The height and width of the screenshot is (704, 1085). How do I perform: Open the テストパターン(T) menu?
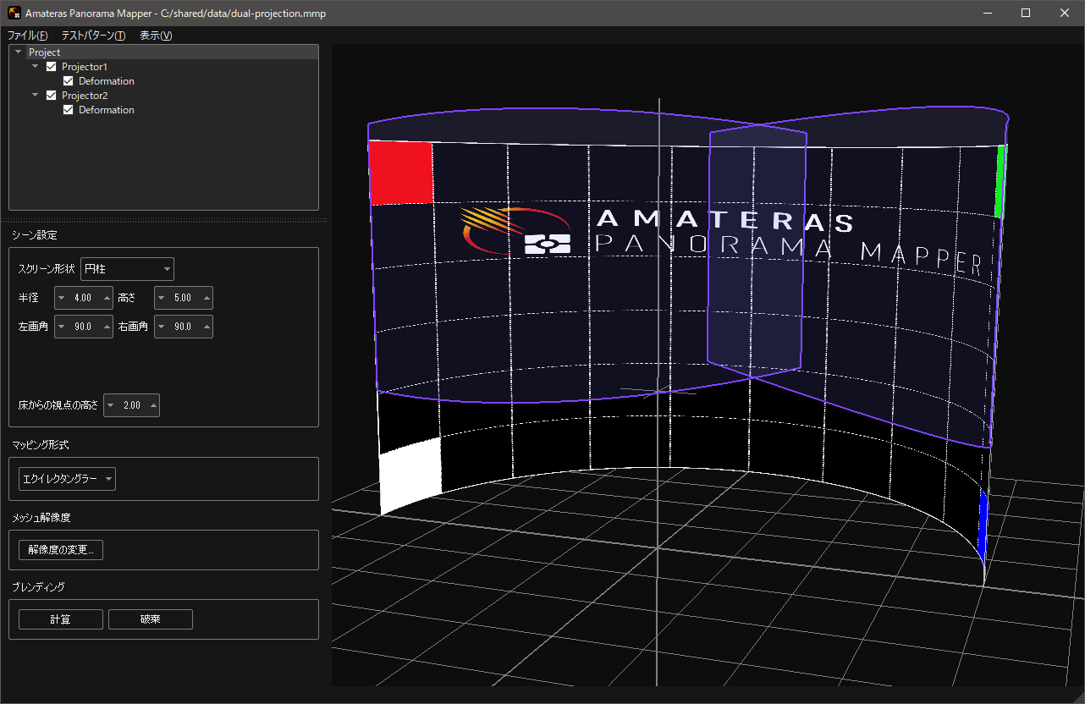click(93, 36)
